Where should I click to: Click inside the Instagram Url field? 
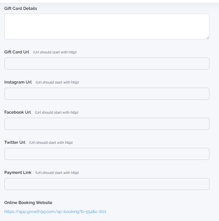point(107,94)
